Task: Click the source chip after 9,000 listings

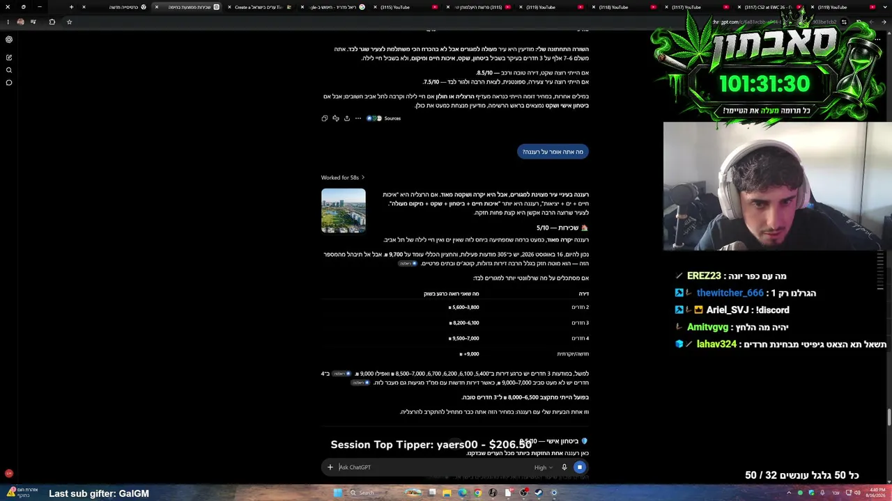Action: pyautogui.click(x=341, y=374)
